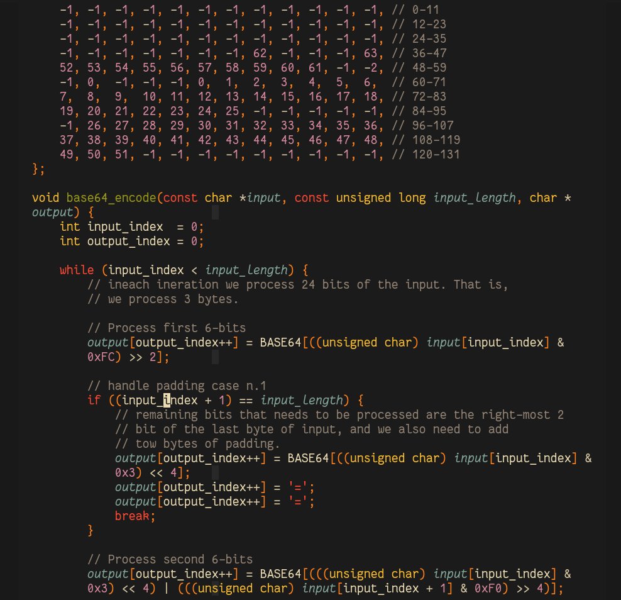Click the base64_encode function name
The image size is (621, 600).
click(x=111, y=198)
